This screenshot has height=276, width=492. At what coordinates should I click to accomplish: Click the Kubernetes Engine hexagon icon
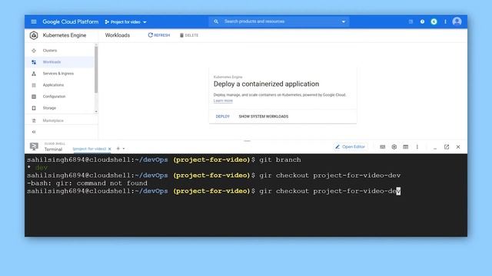click(34, 35)
